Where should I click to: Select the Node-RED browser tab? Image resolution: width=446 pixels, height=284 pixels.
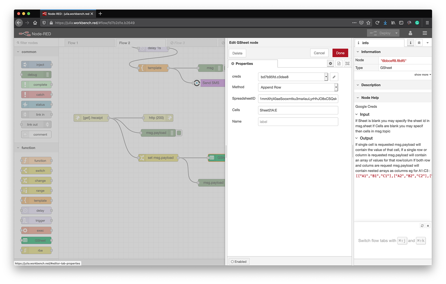point(68,14)
